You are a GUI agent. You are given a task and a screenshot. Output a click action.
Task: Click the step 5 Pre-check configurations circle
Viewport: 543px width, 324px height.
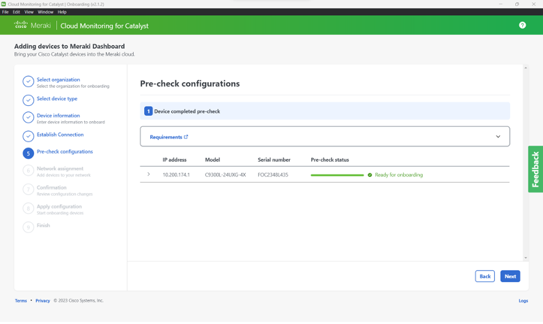click(28, 153)
